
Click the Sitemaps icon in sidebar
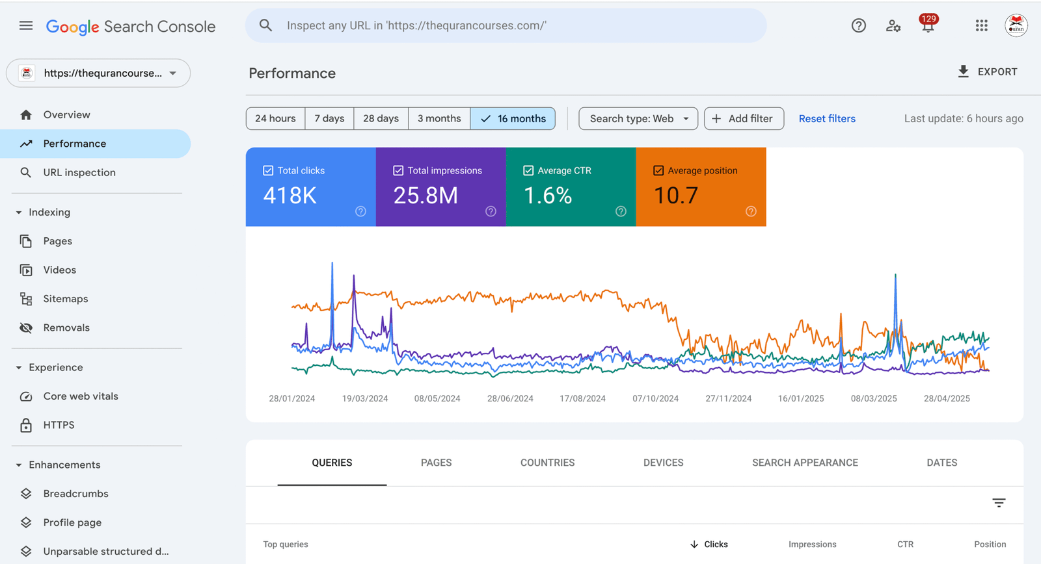[26, 299]
